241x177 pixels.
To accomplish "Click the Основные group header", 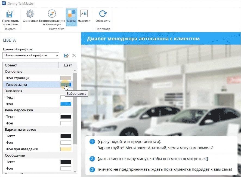I will click(x=38, y=72).
